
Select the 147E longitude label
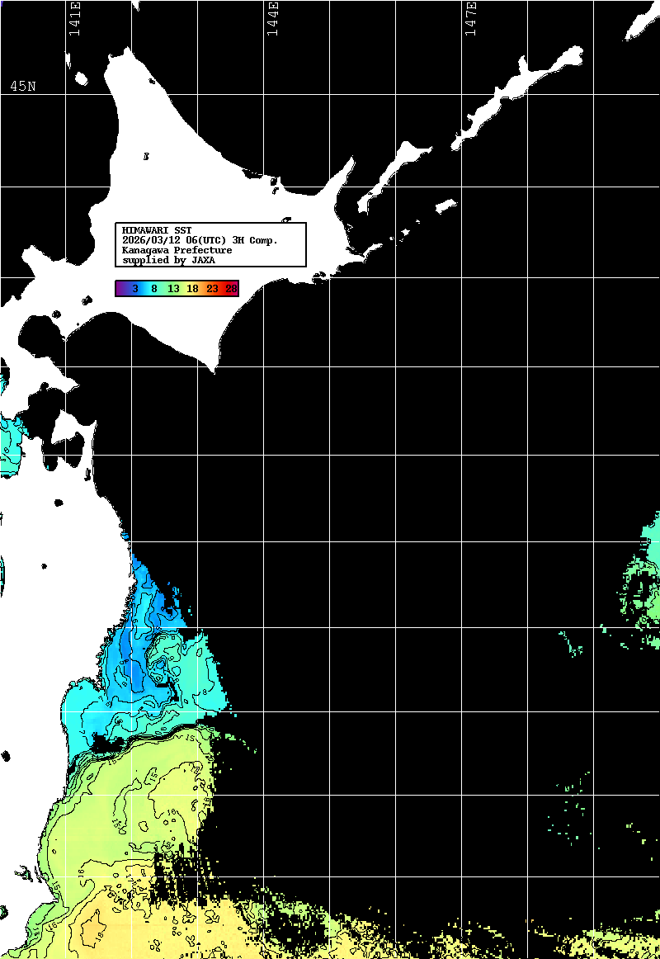(x=471, y=20)
